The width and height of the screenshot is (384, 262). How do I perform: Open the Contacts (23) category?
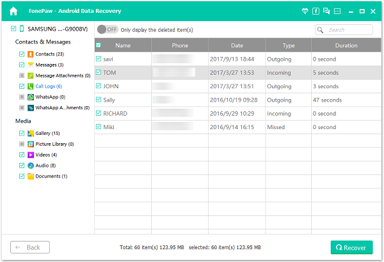(x=50, y=54)
